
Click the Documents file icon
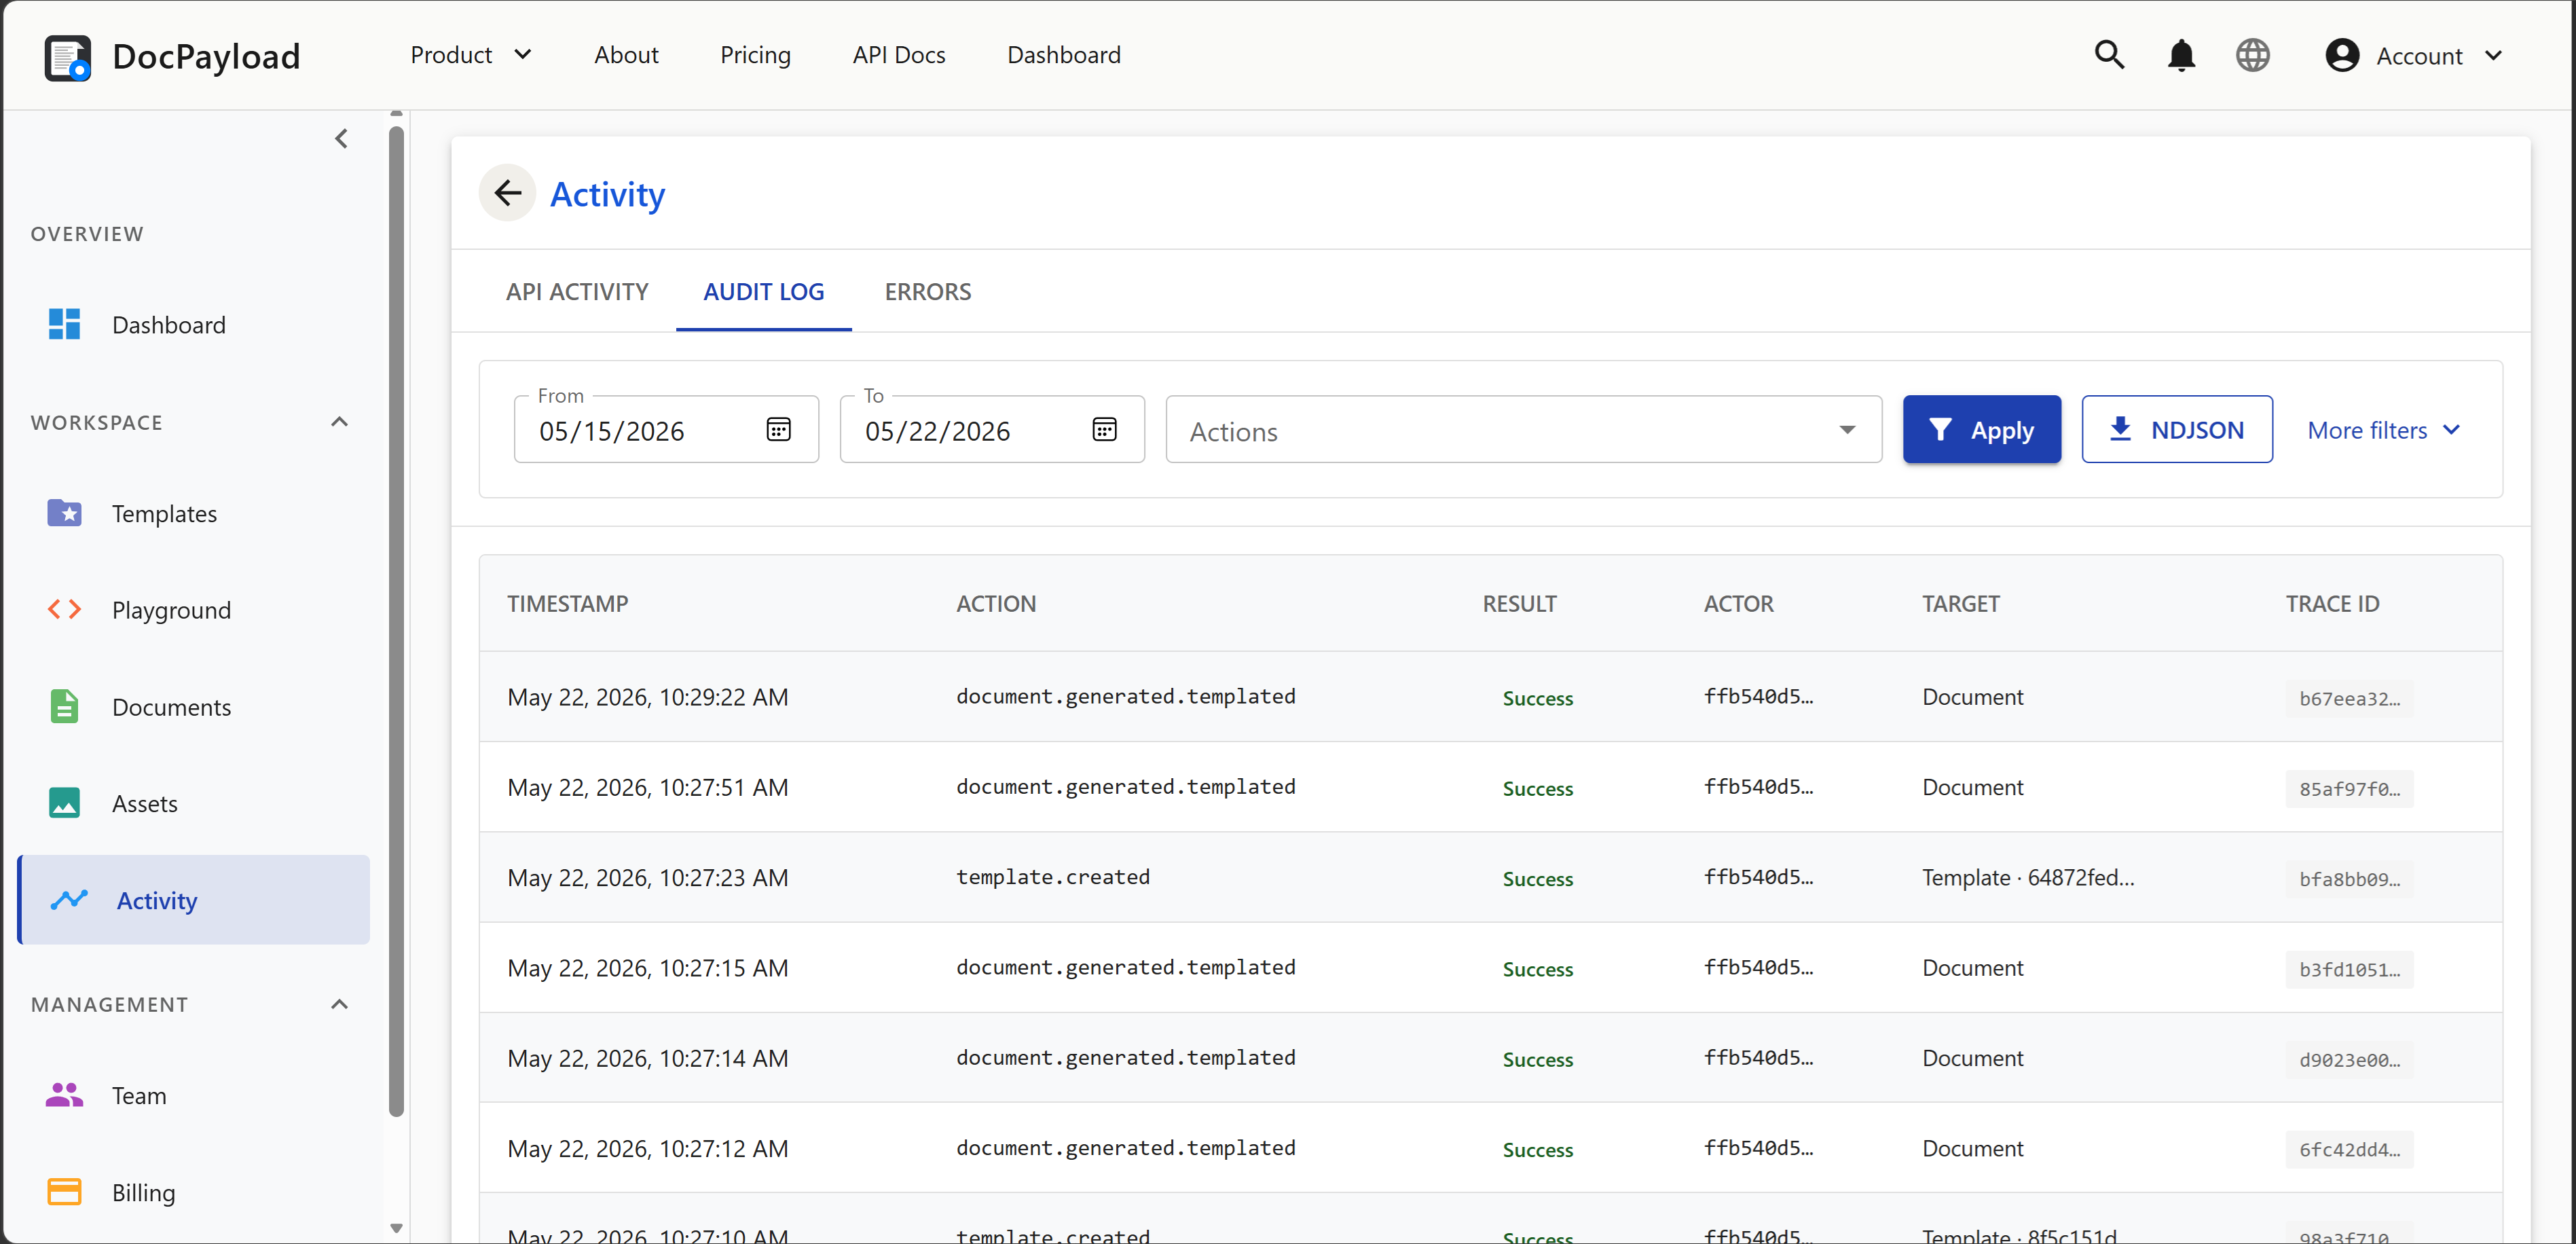(x=65, y=706)
